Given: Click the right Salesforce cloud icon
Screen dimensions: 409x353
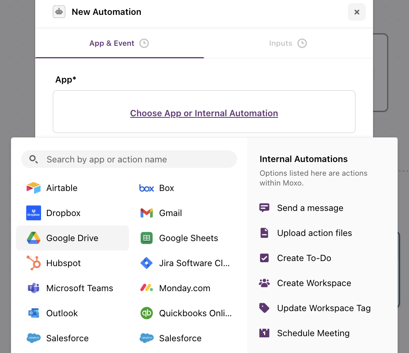Looking at the screenshot, I should click(147, 338).
